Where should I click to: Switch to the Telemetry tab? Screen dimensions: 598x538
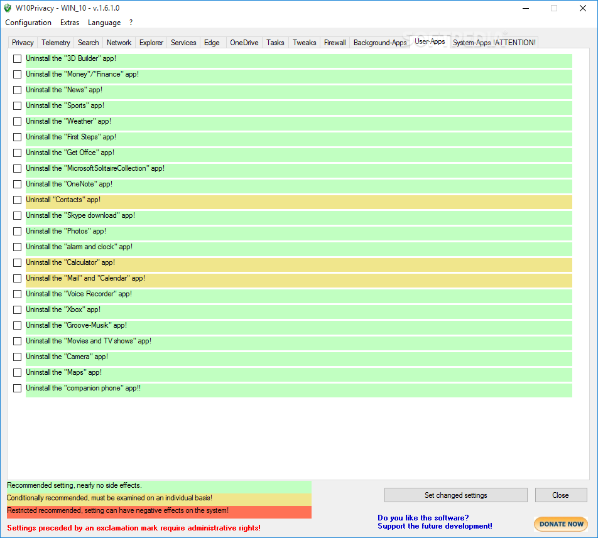coord(56,43)
